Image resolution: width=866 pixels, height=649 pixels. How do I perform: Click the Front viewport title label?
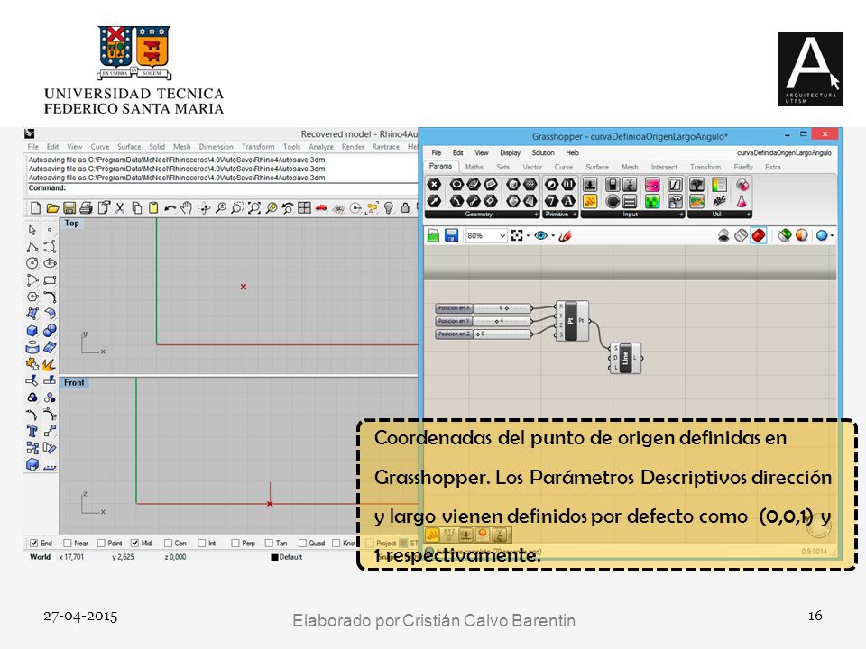74,382
